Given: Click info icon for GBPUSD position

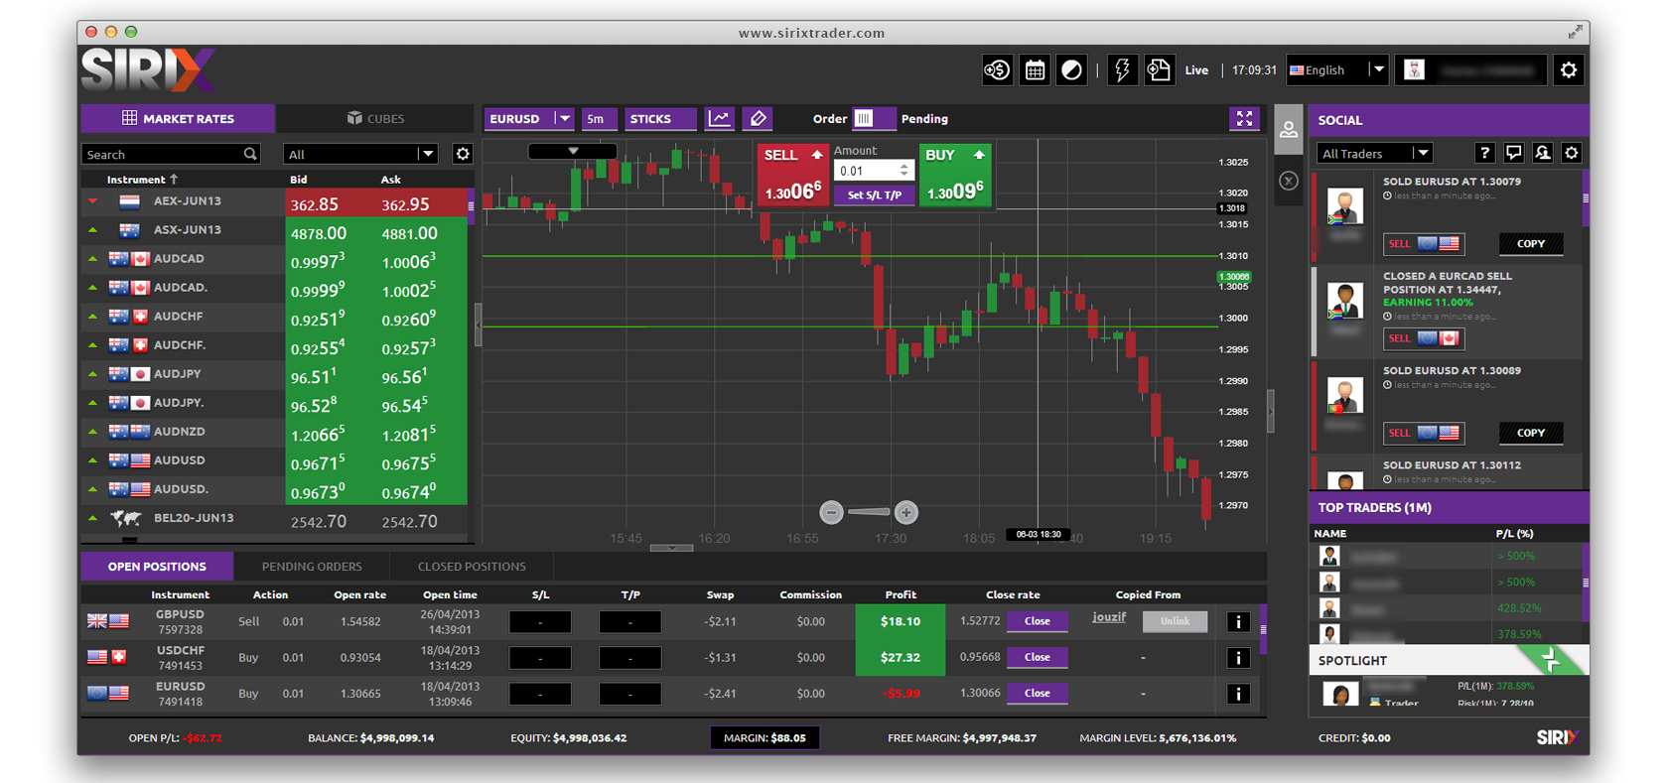Looking at the screenshot, I should click(1237, 622).
